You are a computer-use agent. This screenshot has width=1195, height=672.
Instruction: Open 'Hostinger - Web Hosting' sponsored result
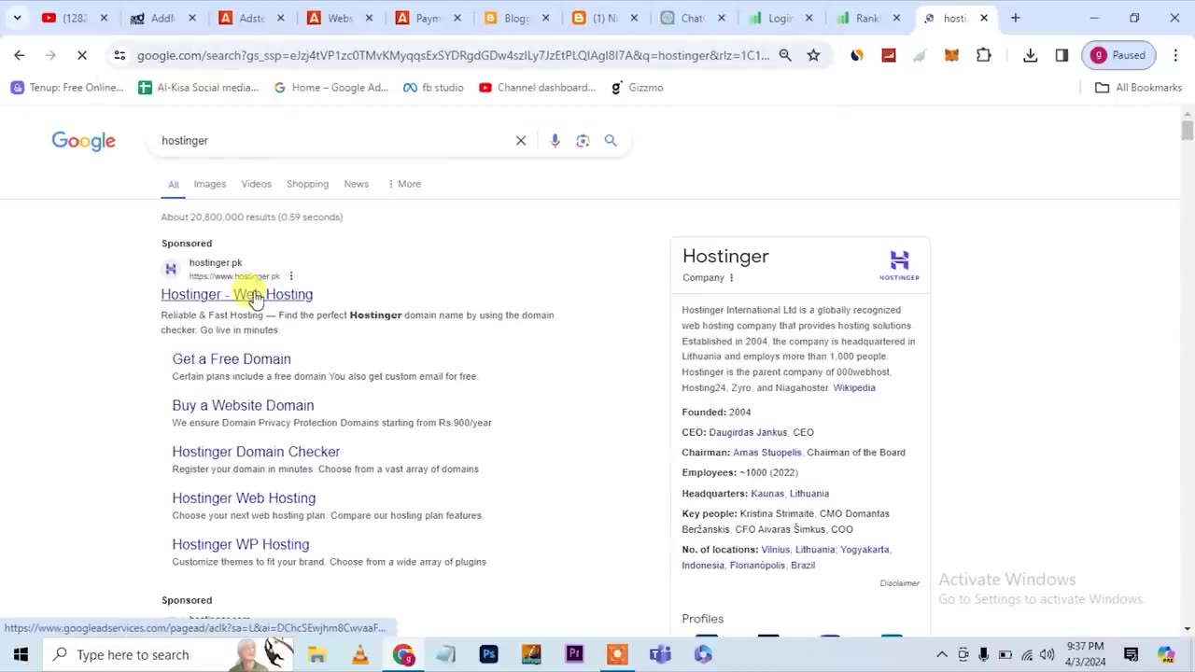point(237,294)
